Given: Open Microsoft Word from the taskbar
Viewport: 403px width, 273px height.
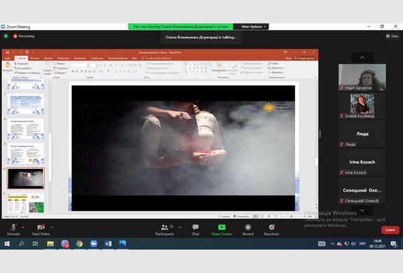Looking at the screenshot, I should [x=108, y=244].
